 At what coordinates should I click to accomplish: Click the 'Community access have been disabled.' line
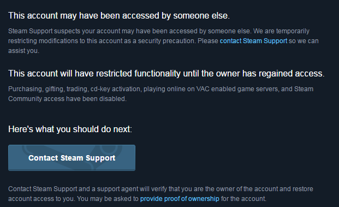(x=67, y=99)
